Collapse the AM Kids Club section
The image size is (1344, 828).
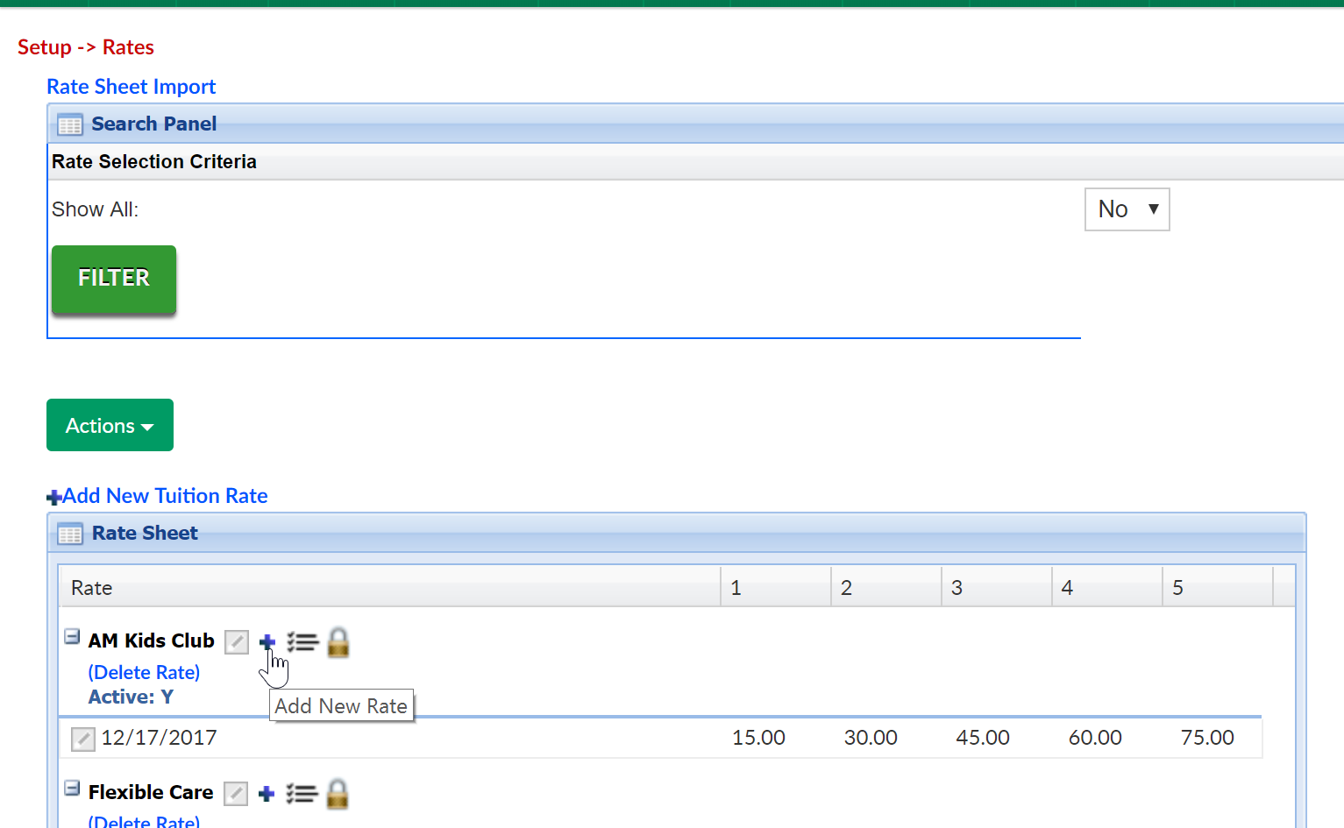pyautogui.click(x=71, y=636)
